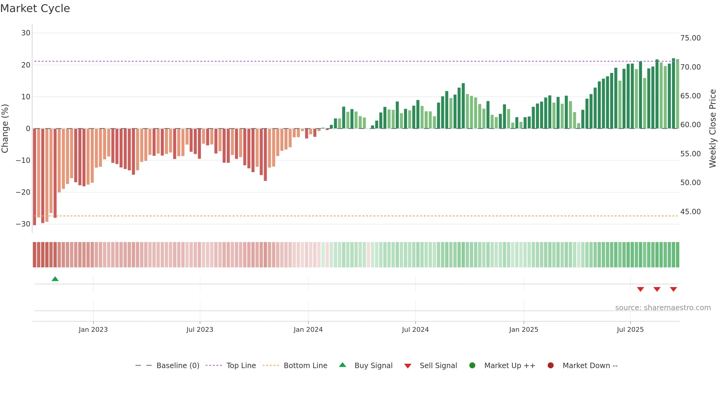Click the pink cell among the green heat strip cells
This screenshot has height=405, width=721.
tap(369, 255)
